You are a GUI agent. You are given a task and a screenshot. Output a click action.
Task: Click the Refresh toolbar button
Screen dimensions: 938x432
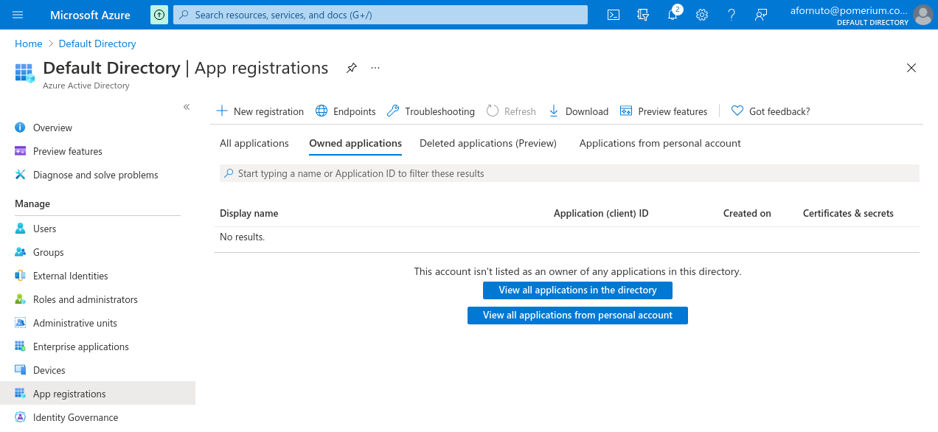511,111
